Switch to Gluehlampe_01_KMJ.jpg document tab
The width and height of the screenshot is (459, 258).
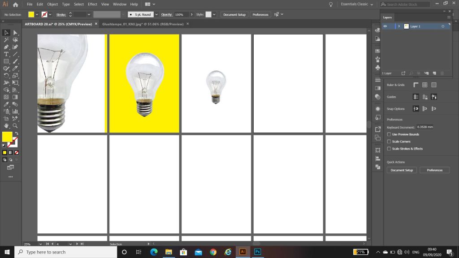click(143, 24)
